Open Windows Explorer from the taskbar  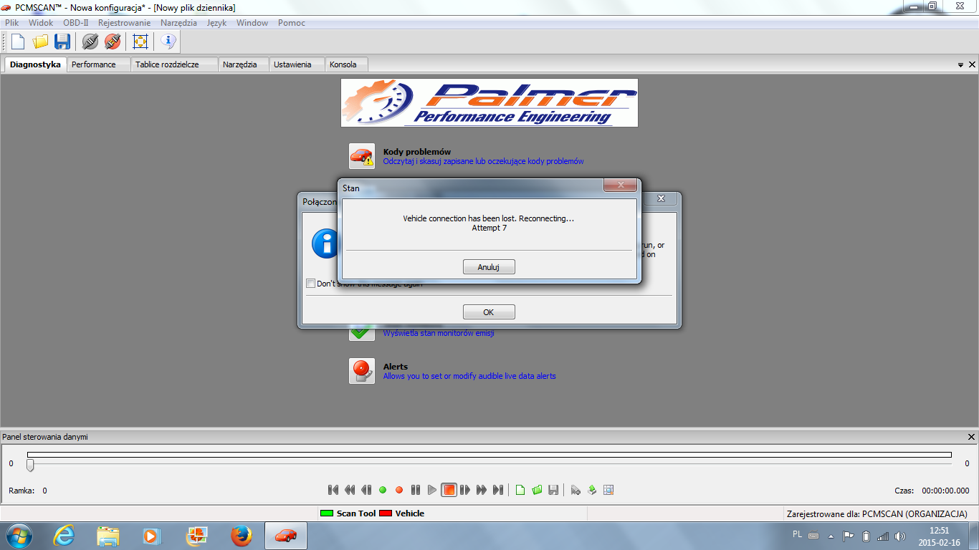click(108, 536)
